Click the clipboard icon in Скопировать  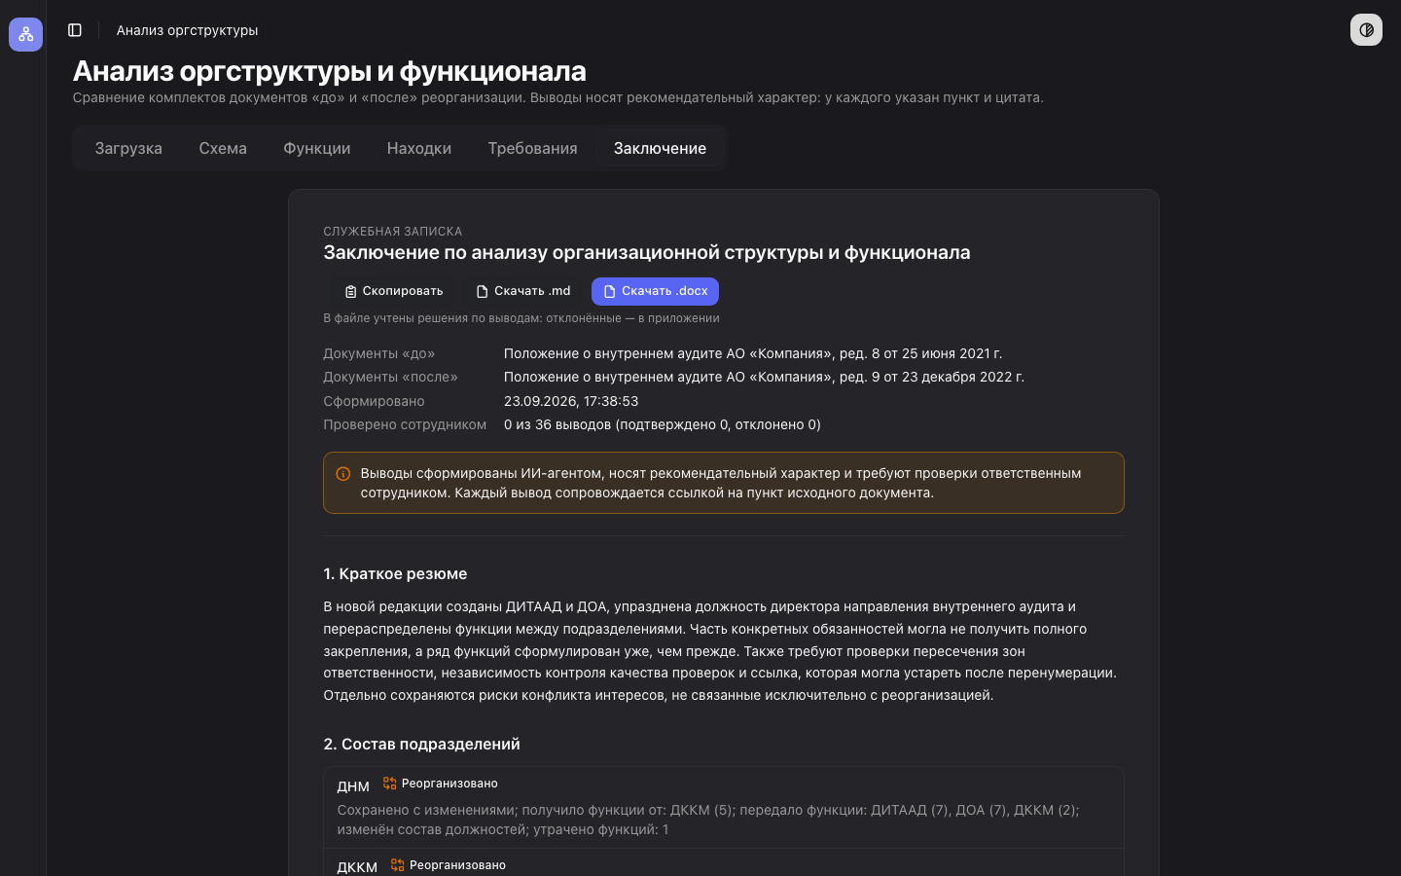pos(350,291)
